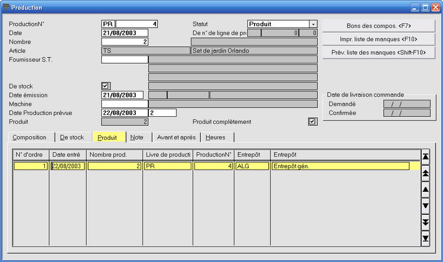Viewport: 443px width, 262px height.
Task: Click the read-only Produit quantity field
Action: [x=125, y=122]
